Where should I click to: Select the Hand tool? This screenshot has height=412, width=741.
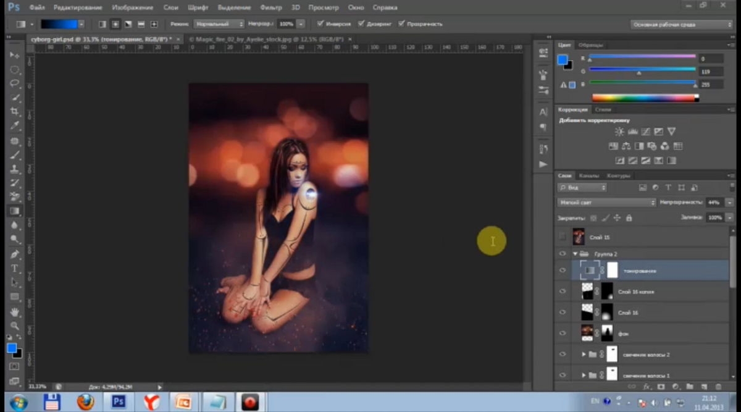point(15,311)
